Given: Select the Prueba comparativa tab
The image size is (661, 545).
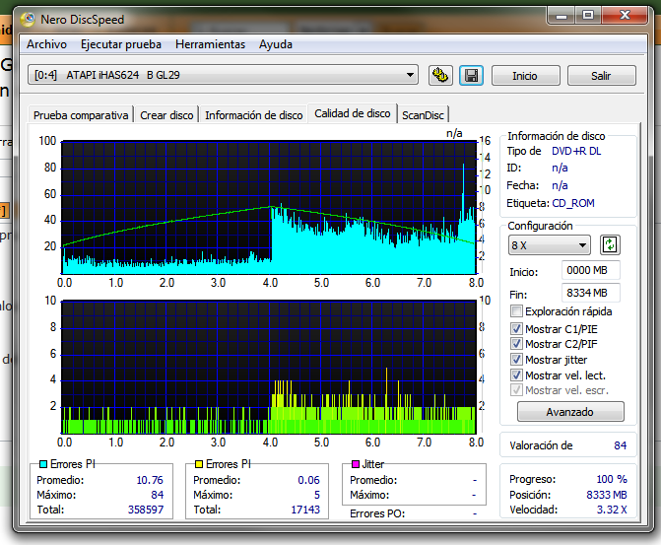Looking at the screenshot, I should point(81,115).
